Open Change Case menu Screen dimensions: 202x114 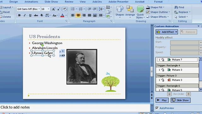tap(55, 15)
